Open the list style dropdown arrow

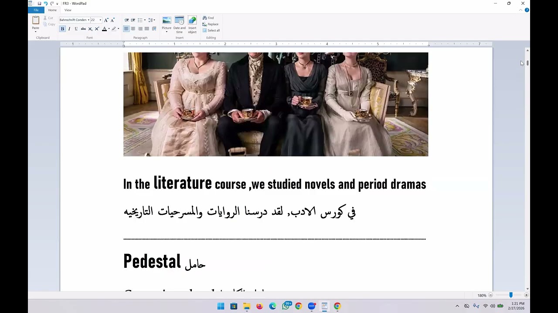pos(145,20)
